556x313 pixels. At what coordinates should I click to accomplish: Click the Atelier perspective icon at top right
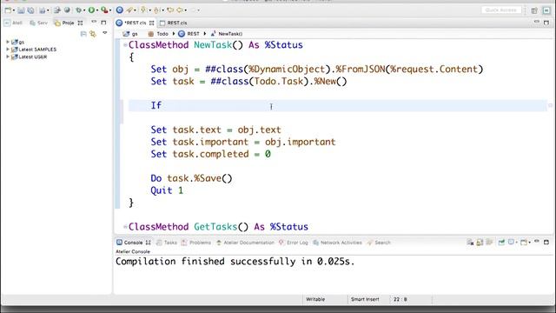point(546,10)
